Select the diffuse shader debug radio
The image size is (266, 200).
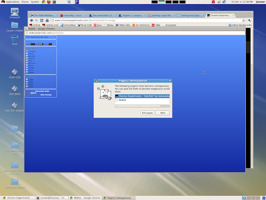(x=27, y=53)
